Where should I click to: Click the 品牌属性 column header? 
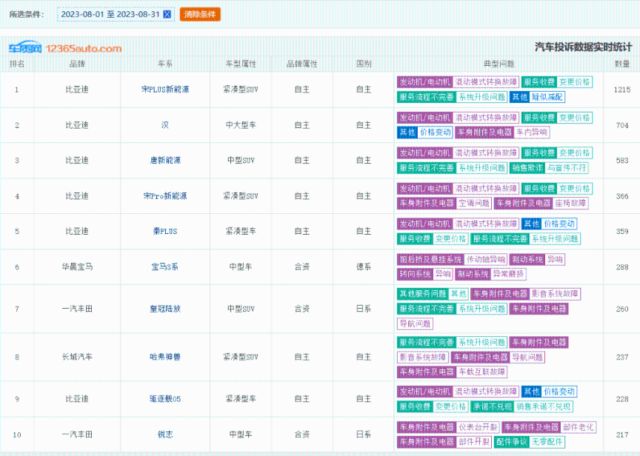[x=302, y=64]
